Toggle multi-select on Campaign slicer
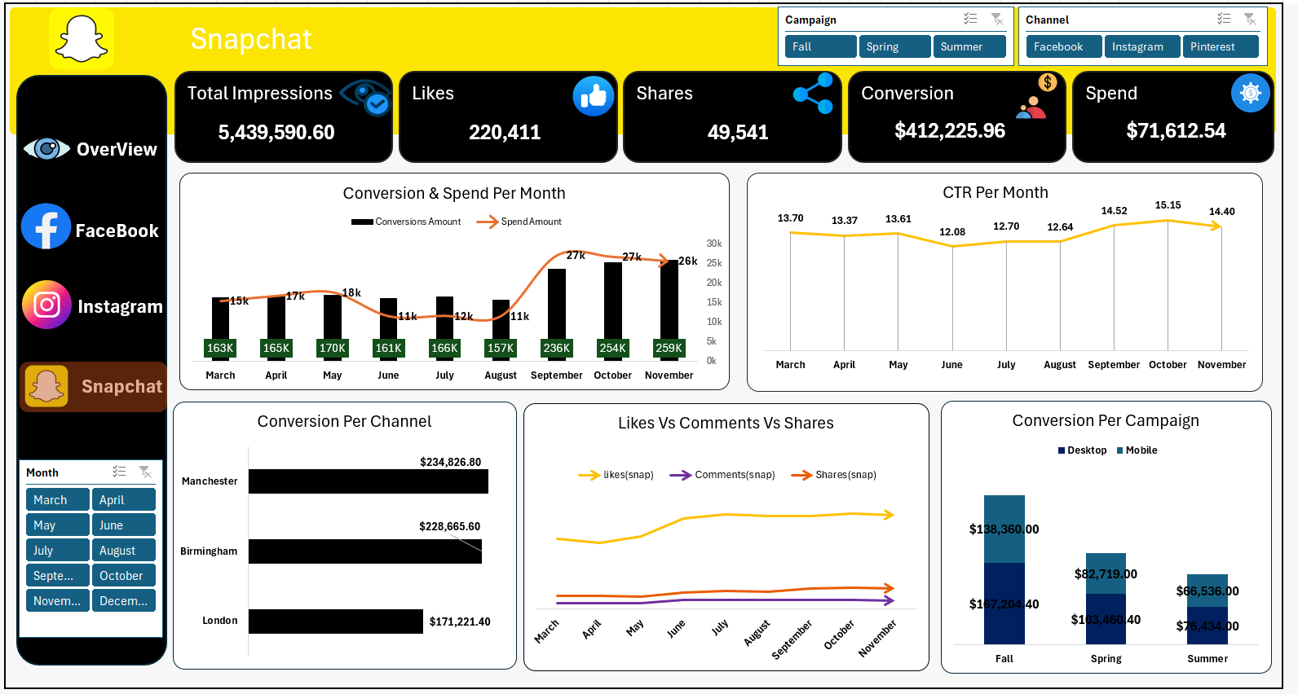This screenshot has height=694, width=1298. tap(970, 20)
